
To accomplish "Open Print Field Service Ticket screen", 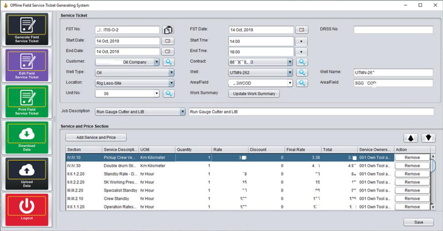I will pos(27,101).
